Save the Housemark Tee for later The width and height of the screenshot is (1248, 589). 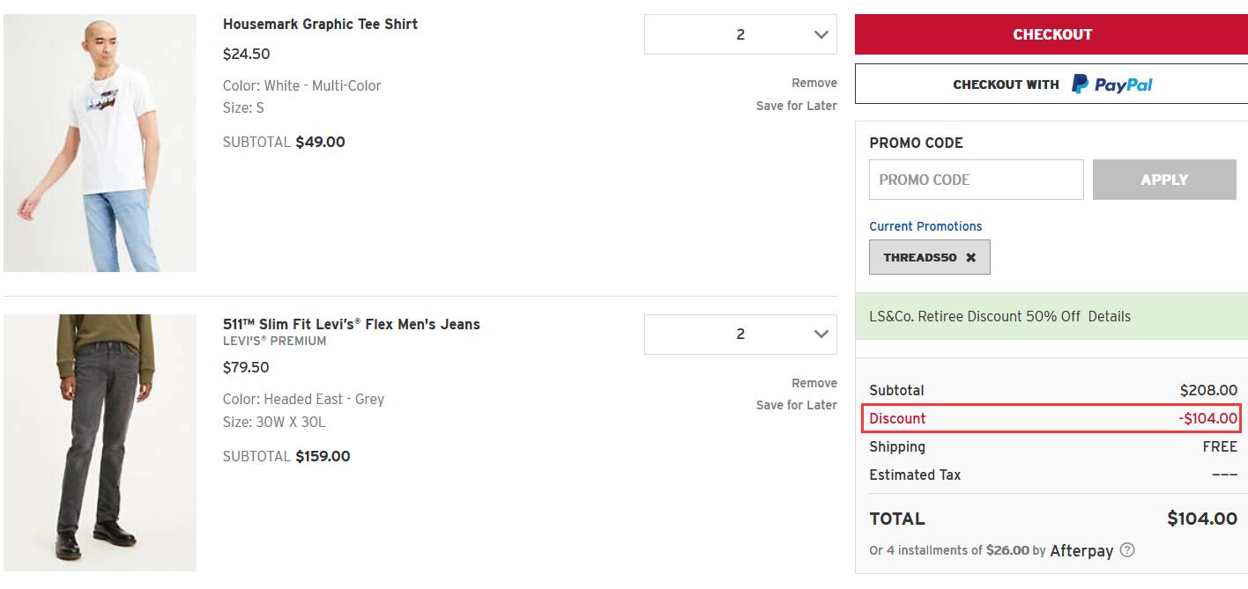[796, 106]
